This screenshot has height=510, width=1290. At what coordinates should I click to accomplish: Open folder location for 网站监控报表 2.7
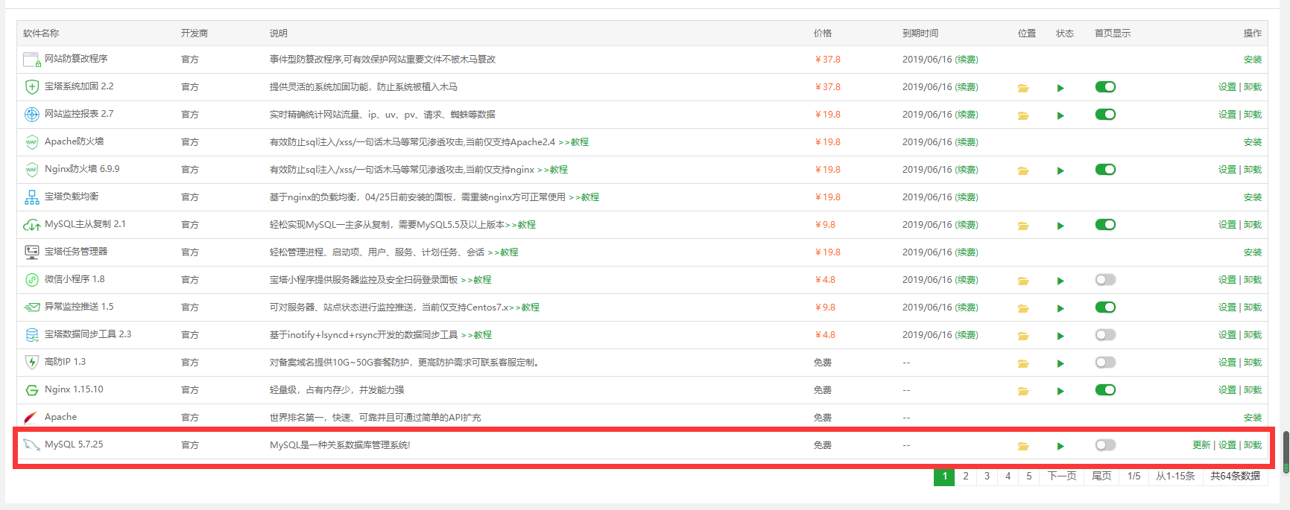[1023, 115]
